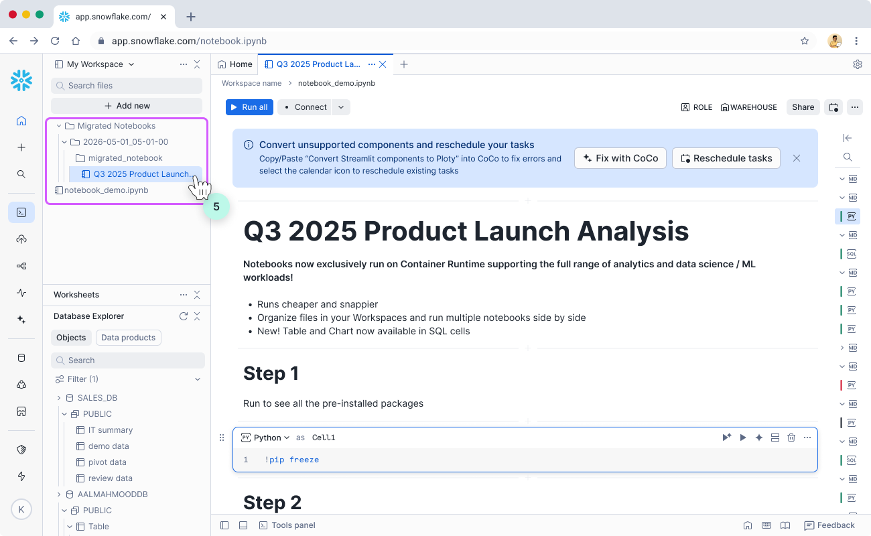Screen dimensions: 871x536
Task: Open the Compute lightning bolt icon
Action: (21, 476)
